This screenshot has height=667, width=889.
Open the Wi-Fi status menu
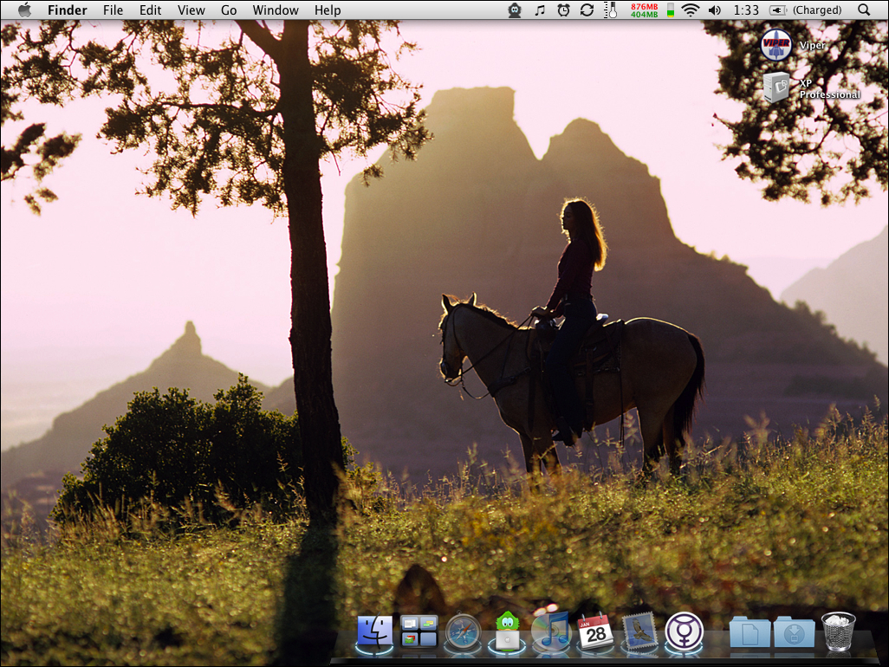pyautogui.click(x=690, y=10)
